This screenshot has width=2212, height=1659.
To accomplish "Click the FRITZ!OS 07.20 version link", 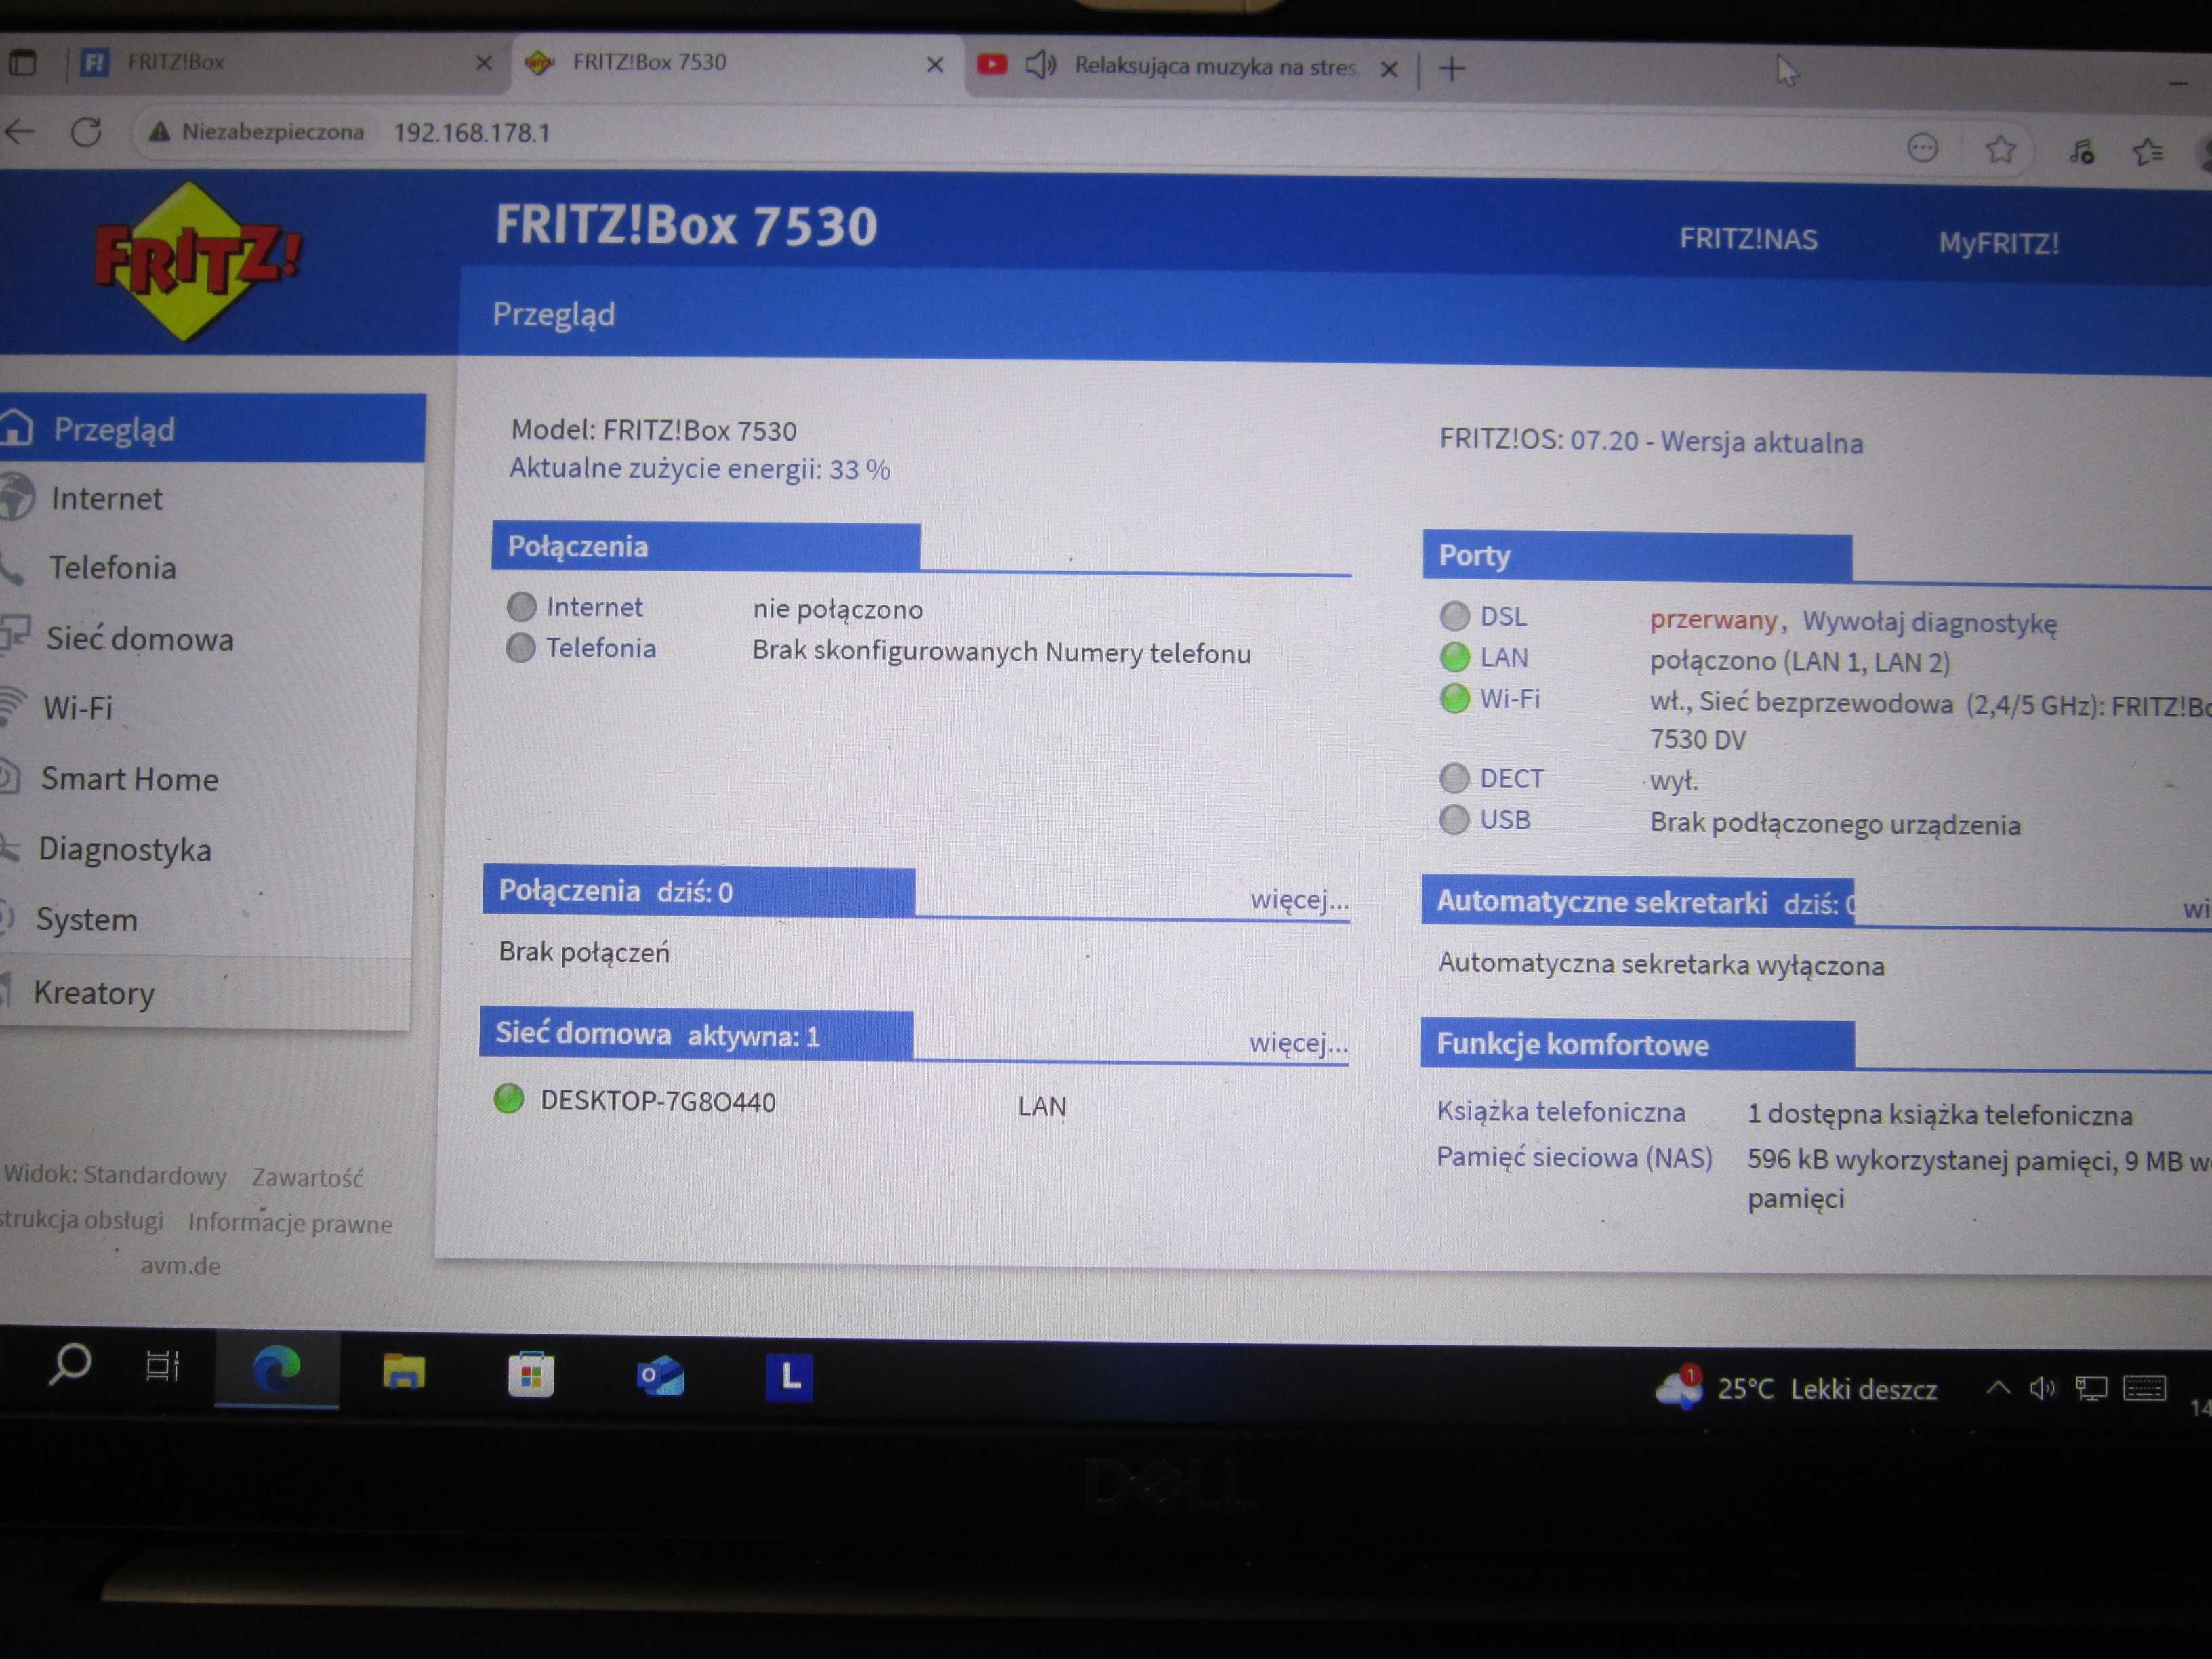I will click(x=1651, y=441).
